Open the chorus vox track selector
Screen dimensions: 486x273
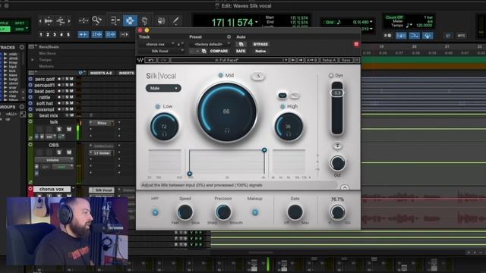(x=157, y=44)
